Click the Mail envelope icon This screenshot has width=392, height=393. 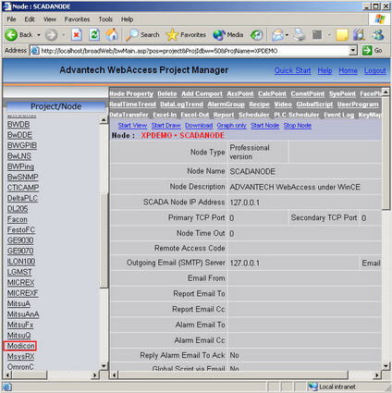click(x=277, y=35)
